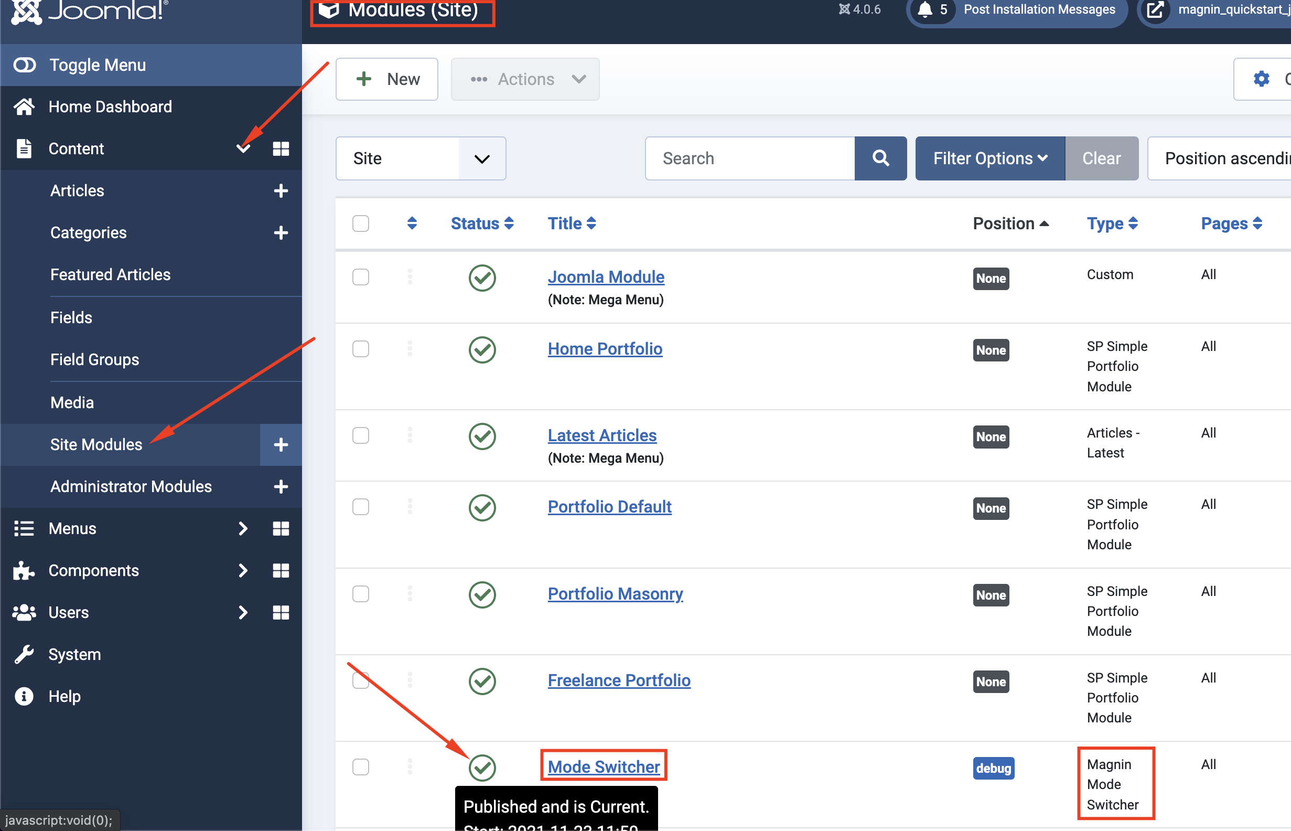Open the Content dashboard grid icon
The image size is (1291, 831).
pyautogui.click(x=281, y=148)
